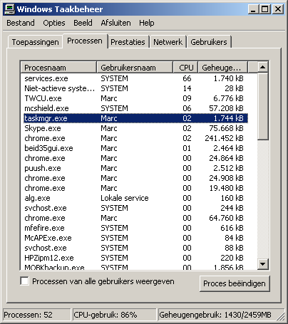
Task: Click the Taakbeheer icon in the title bar
Action: coord(10,9)
